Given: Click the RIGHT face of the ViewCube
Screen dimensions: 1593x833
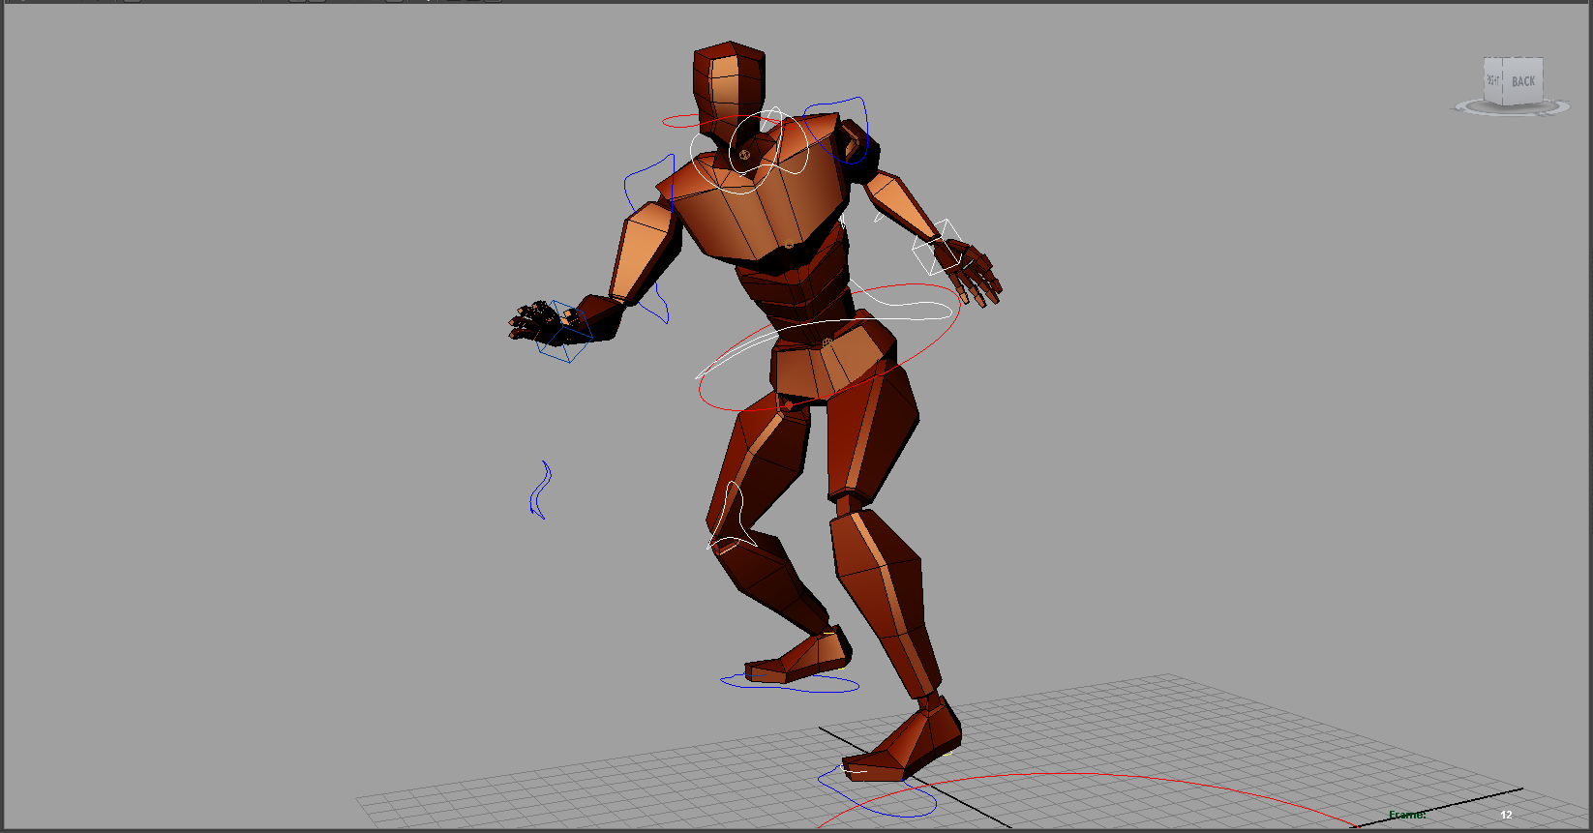Looking at the screenshot, I should click(x=1492, y=79).
